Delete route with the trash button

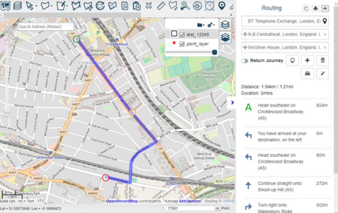[323, 60]
